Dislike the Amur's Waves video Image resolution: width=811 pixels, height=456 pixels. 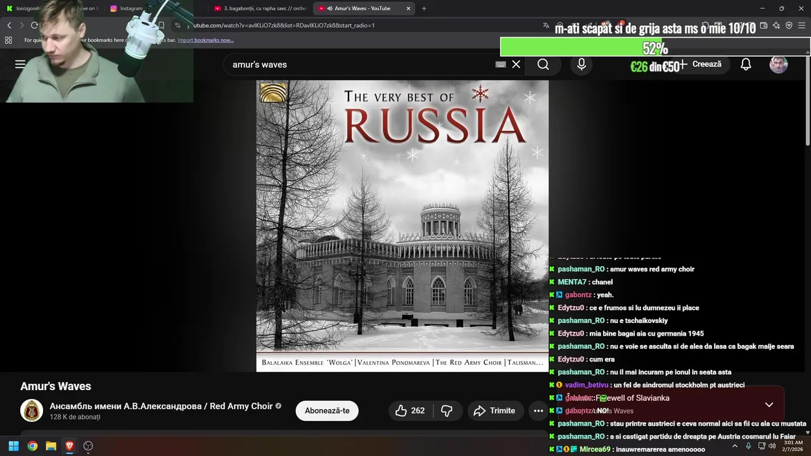(x=447, y=410)
